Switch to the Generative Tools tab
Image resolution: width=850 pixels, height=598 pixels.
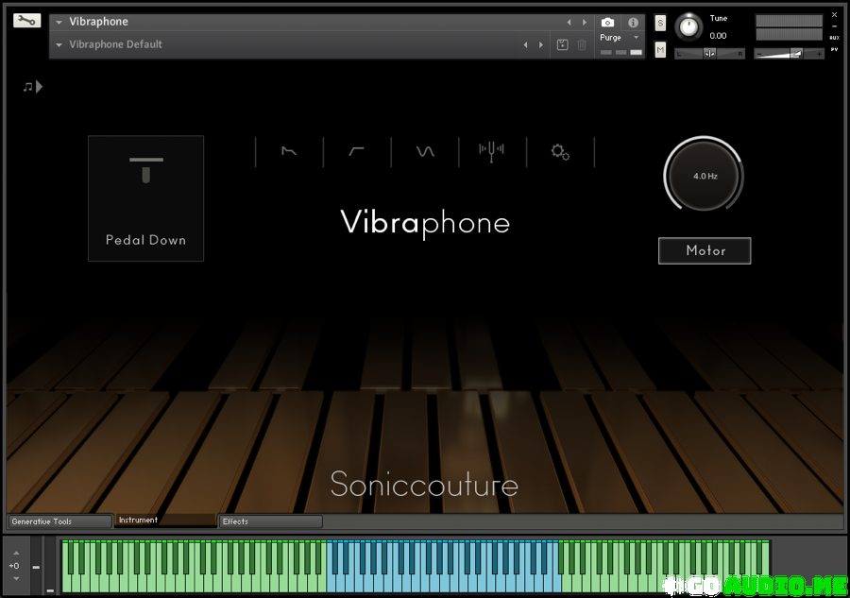point(59,521)
